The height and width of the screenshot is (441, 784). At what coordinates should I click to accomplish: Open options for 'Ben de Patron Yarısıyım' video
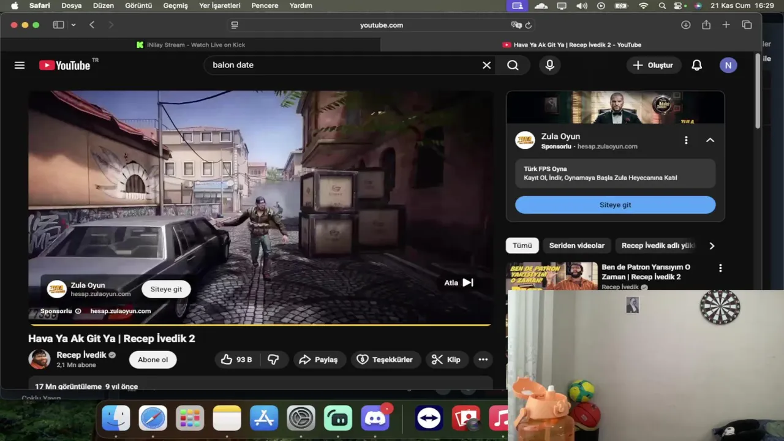coord(720,268)
